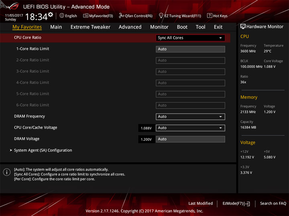Click CPU Temperature 29°C value
Image resolution: width=289 pixels, height=216 pixels.
pos(267,51)
